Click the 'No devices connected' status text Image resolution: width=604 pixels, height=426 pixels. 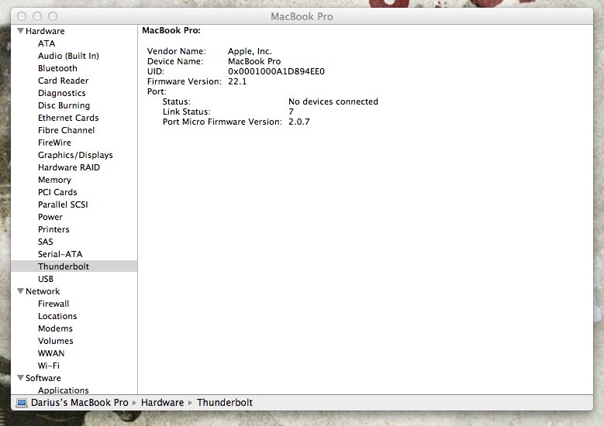tap(333, 101)
